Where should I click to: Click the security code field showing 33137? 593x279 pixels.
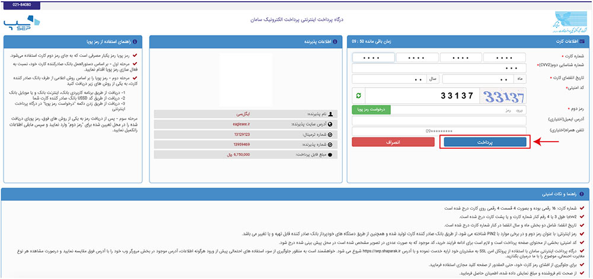pos(422,96)
